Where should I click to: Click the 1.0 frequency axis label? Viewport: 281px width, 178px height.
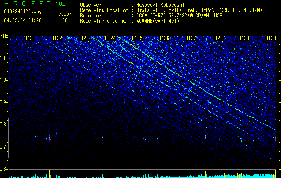pos(4,80)
